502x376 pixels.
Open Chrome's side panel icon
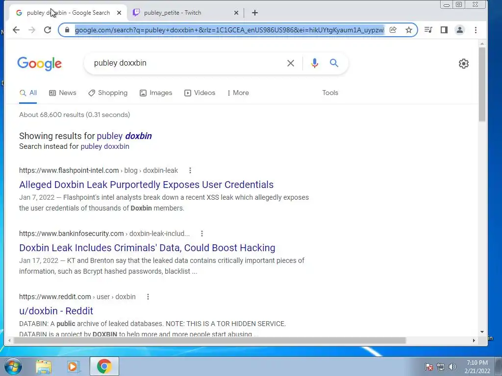tap(444, 30)
